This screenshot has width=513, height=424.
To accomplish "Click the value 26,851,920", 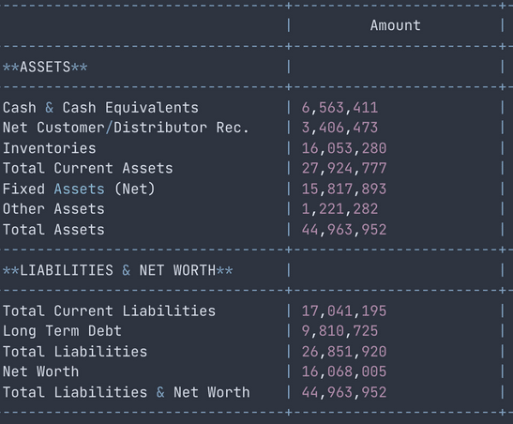I will pos(344,352).
